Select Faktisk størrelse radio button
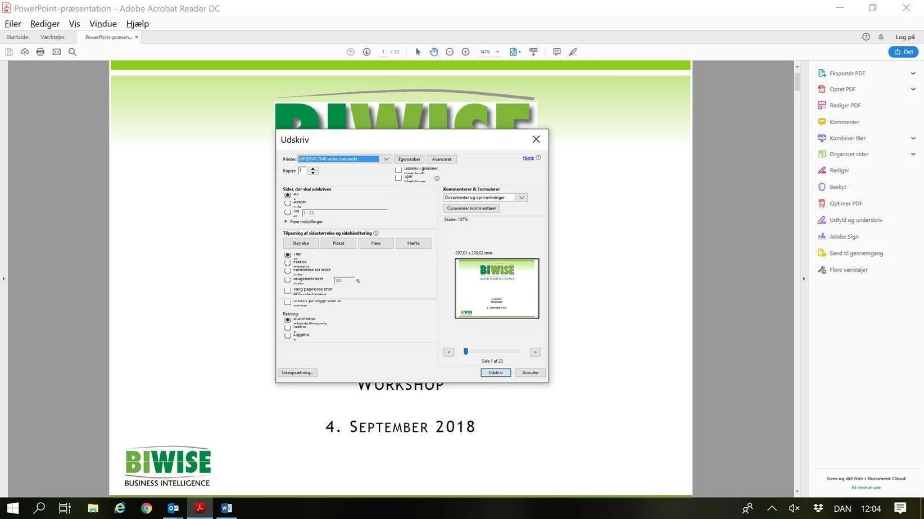Image resolution: width=924 pixels, height=519 pixels. [288, 263]
